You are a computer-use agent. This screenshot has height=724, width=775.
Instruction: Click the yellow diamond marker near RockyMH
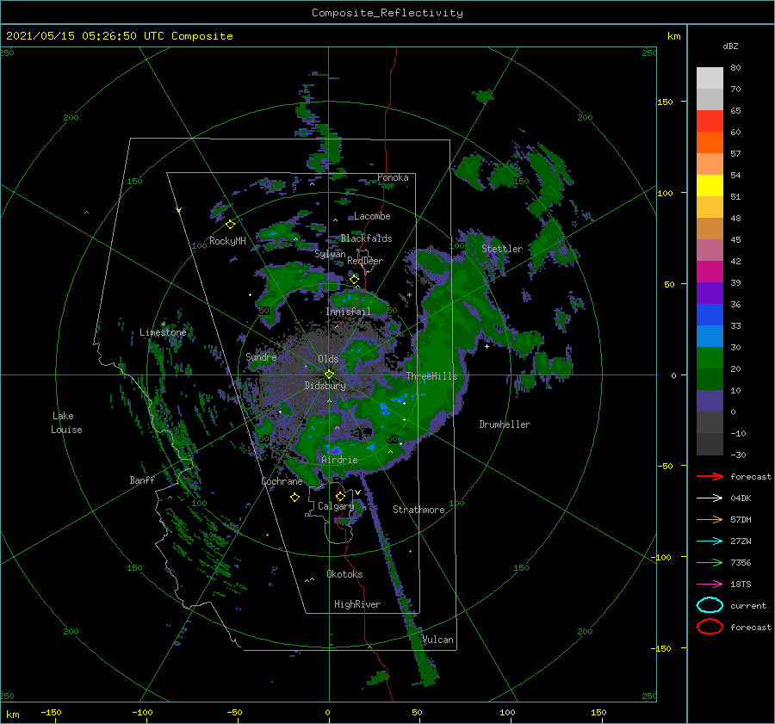tap(230, 225)
